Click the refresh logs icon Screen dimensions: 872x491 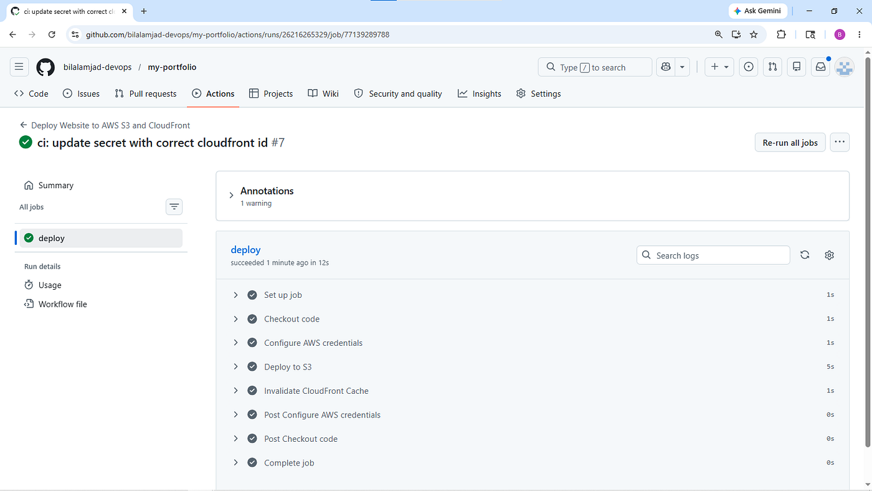click(x=805, y=255)
